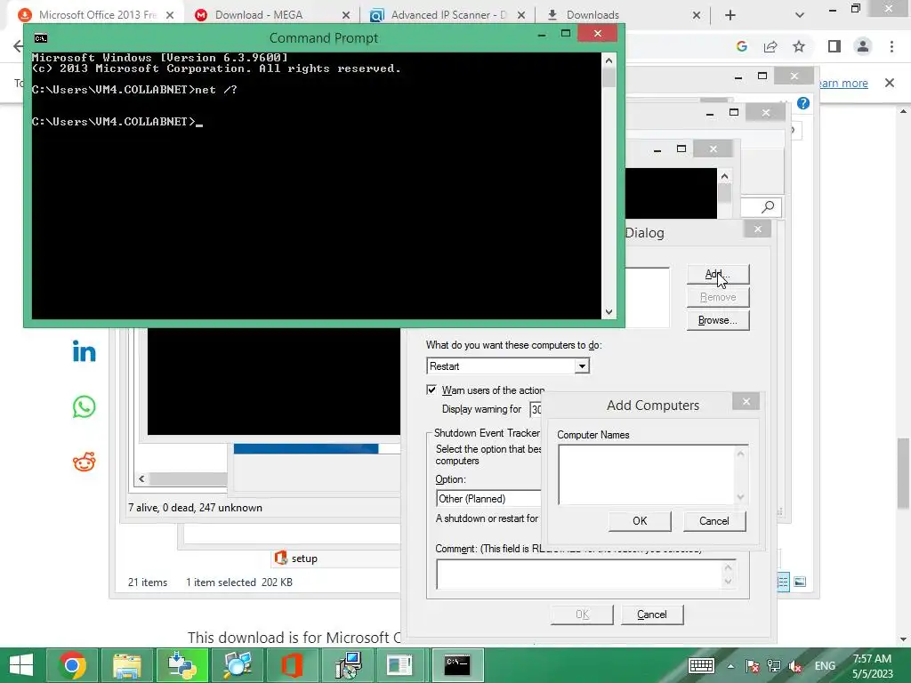Open a new Chrome tab

pyautogui.click(x=730, y=15)
